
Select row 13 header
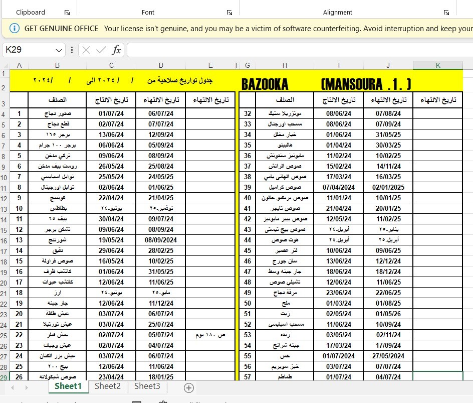pyautogui.click(x=4, y=209)
